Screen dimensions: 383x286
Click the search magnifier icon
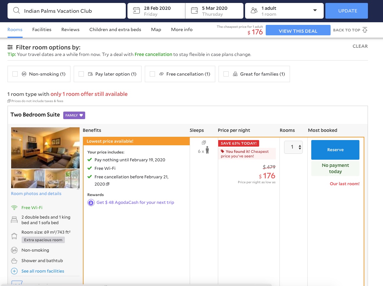(16, 10)
